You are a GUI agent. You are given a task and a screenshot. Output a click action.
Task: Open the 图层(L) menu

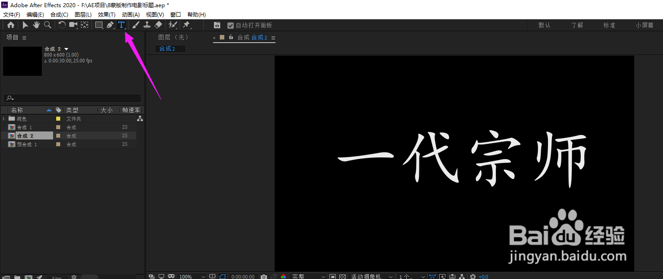[x=83, y=15]
